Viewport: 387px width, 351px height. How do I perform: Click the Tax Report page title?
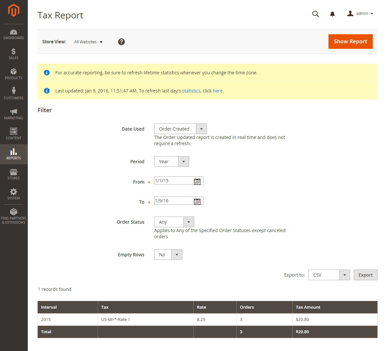point(60,15)
